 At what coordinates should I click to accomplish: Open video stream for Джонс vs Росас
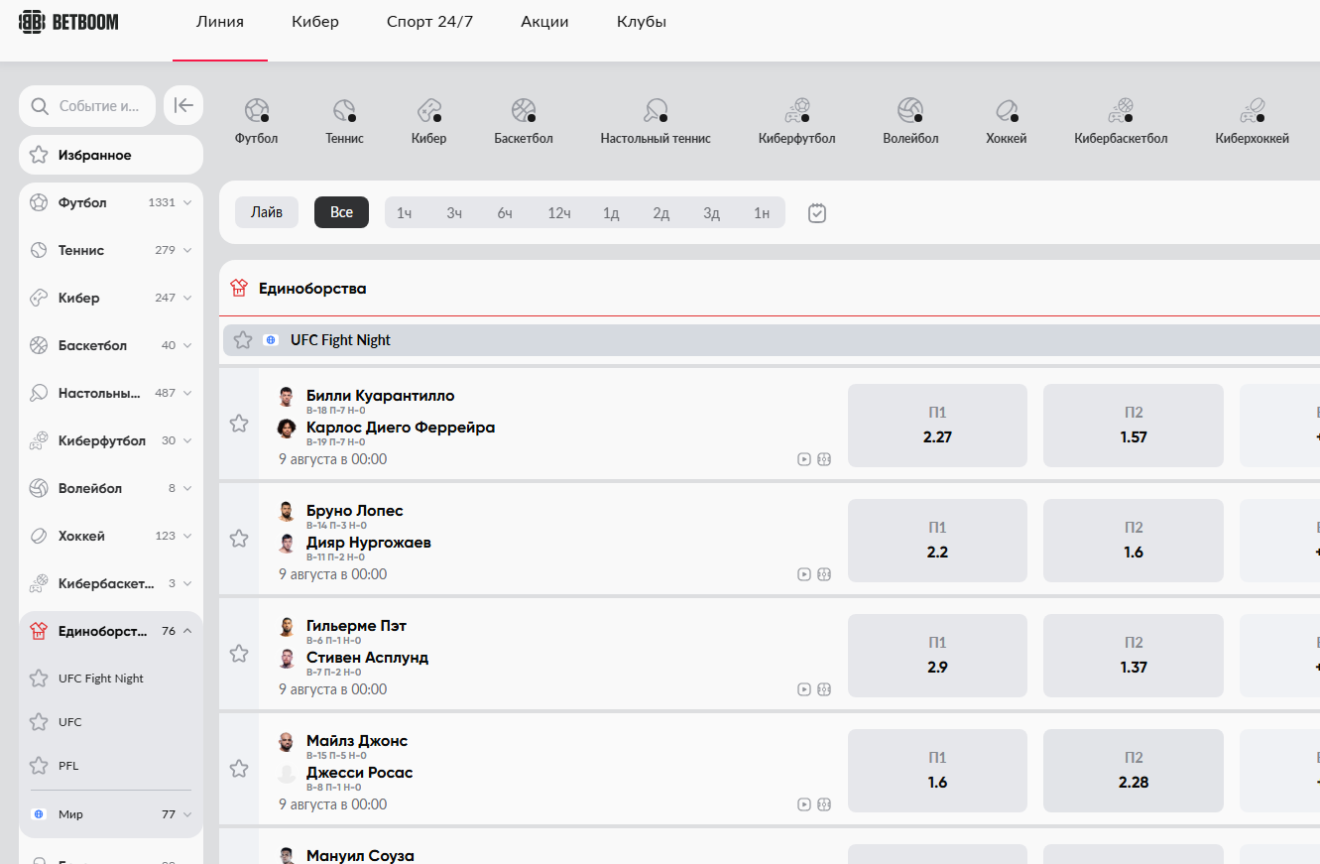(x=804, y=804)
